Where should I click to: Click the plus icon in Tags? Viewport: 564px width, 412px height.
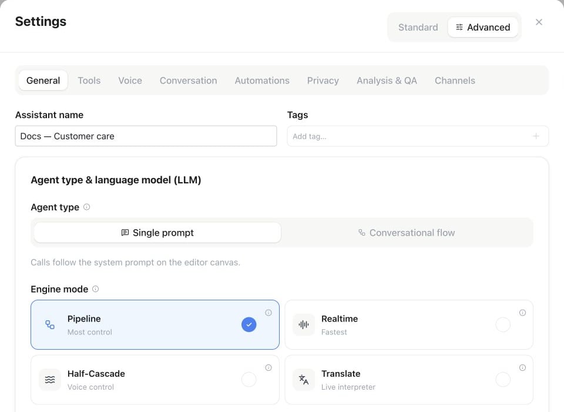pyautogui.click(x=536, y=136)
